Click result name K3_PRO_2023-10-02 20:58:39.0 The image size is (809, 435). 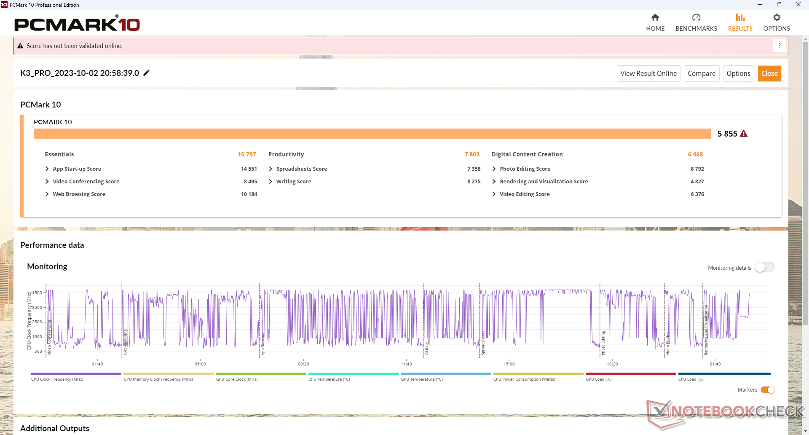[x=80, y=73]
